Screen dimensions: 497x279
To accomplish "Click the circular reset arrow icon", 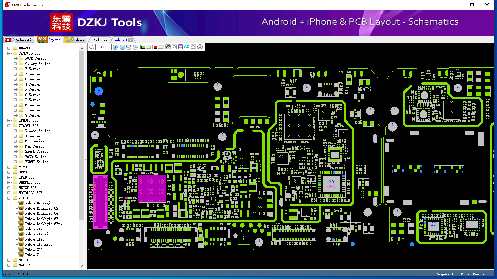I will coord(200,47).
